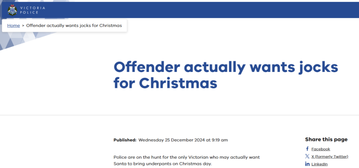359x168 pixels.
Task: Click the Share this page heading
Action: 326,139
